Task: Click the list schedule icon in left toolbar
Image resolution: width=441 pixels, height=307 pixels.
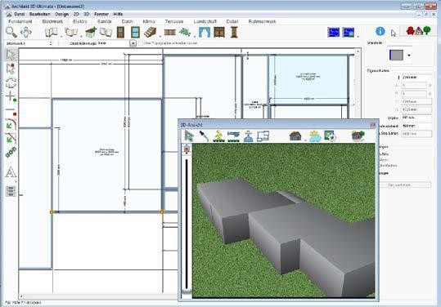Action: 11,191
